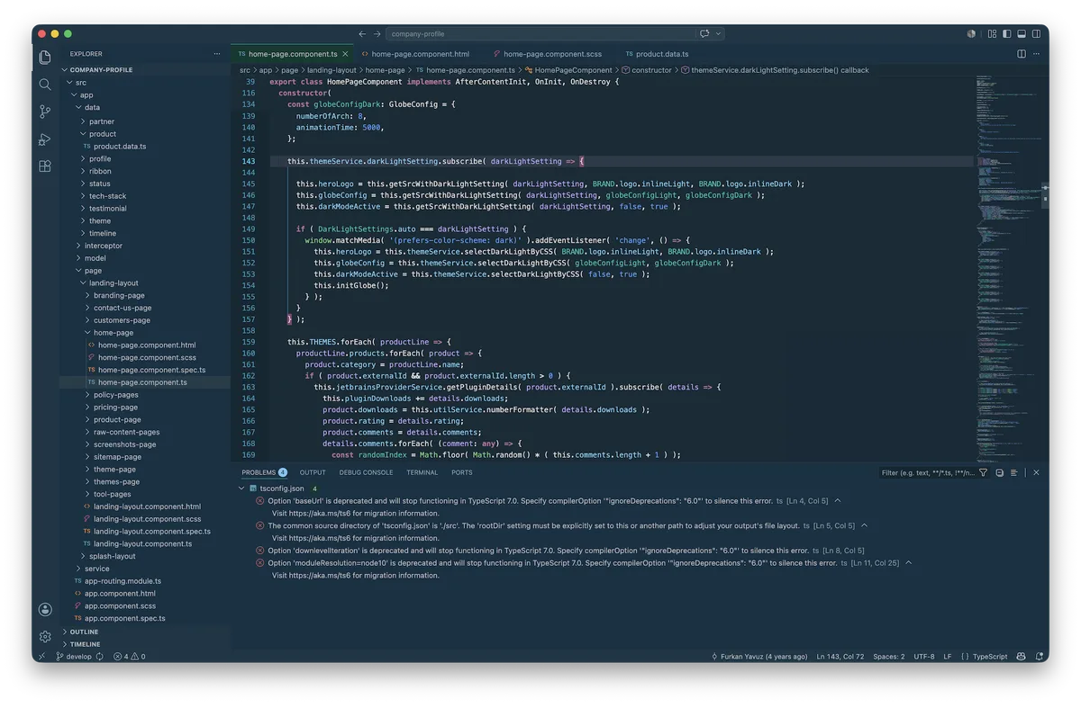Image resolution: width=1081 pixels, height=708 pixels.
Task: Open the OUTPUT panel tab
Action: pyautogui.click(x=313, y=472)
